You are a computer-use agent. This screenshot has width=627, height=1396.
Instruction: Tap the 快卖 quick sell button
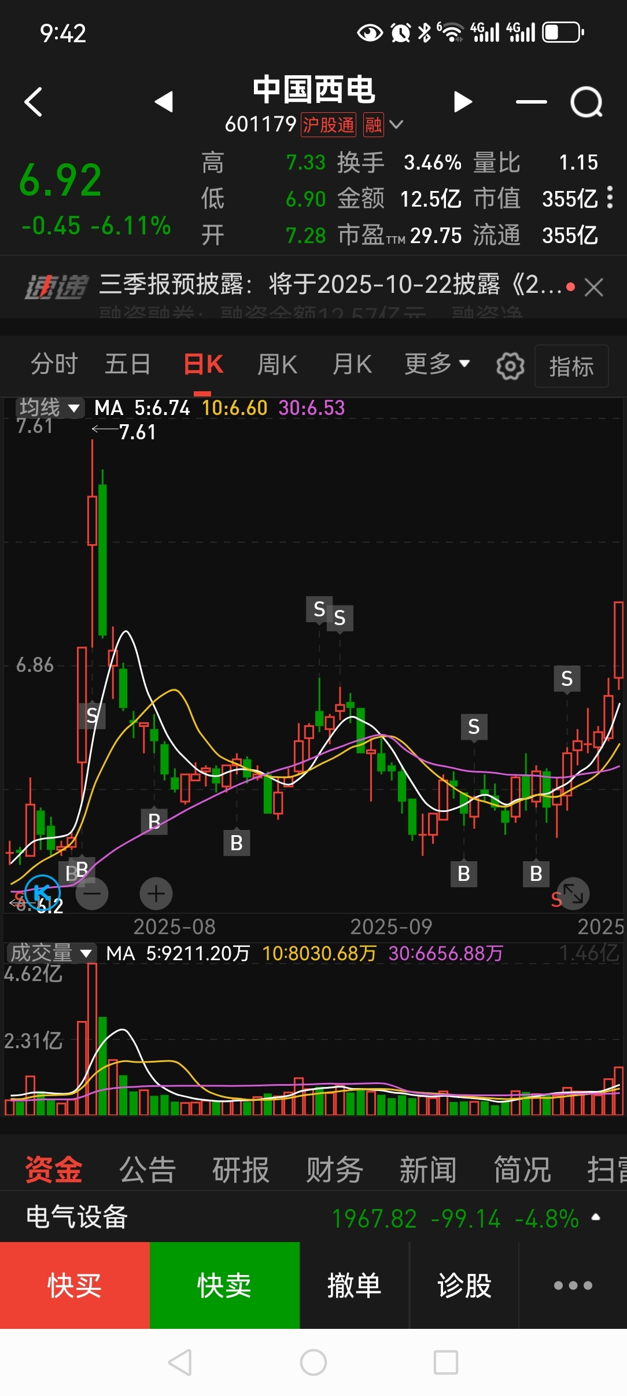tap(224, 1285)
